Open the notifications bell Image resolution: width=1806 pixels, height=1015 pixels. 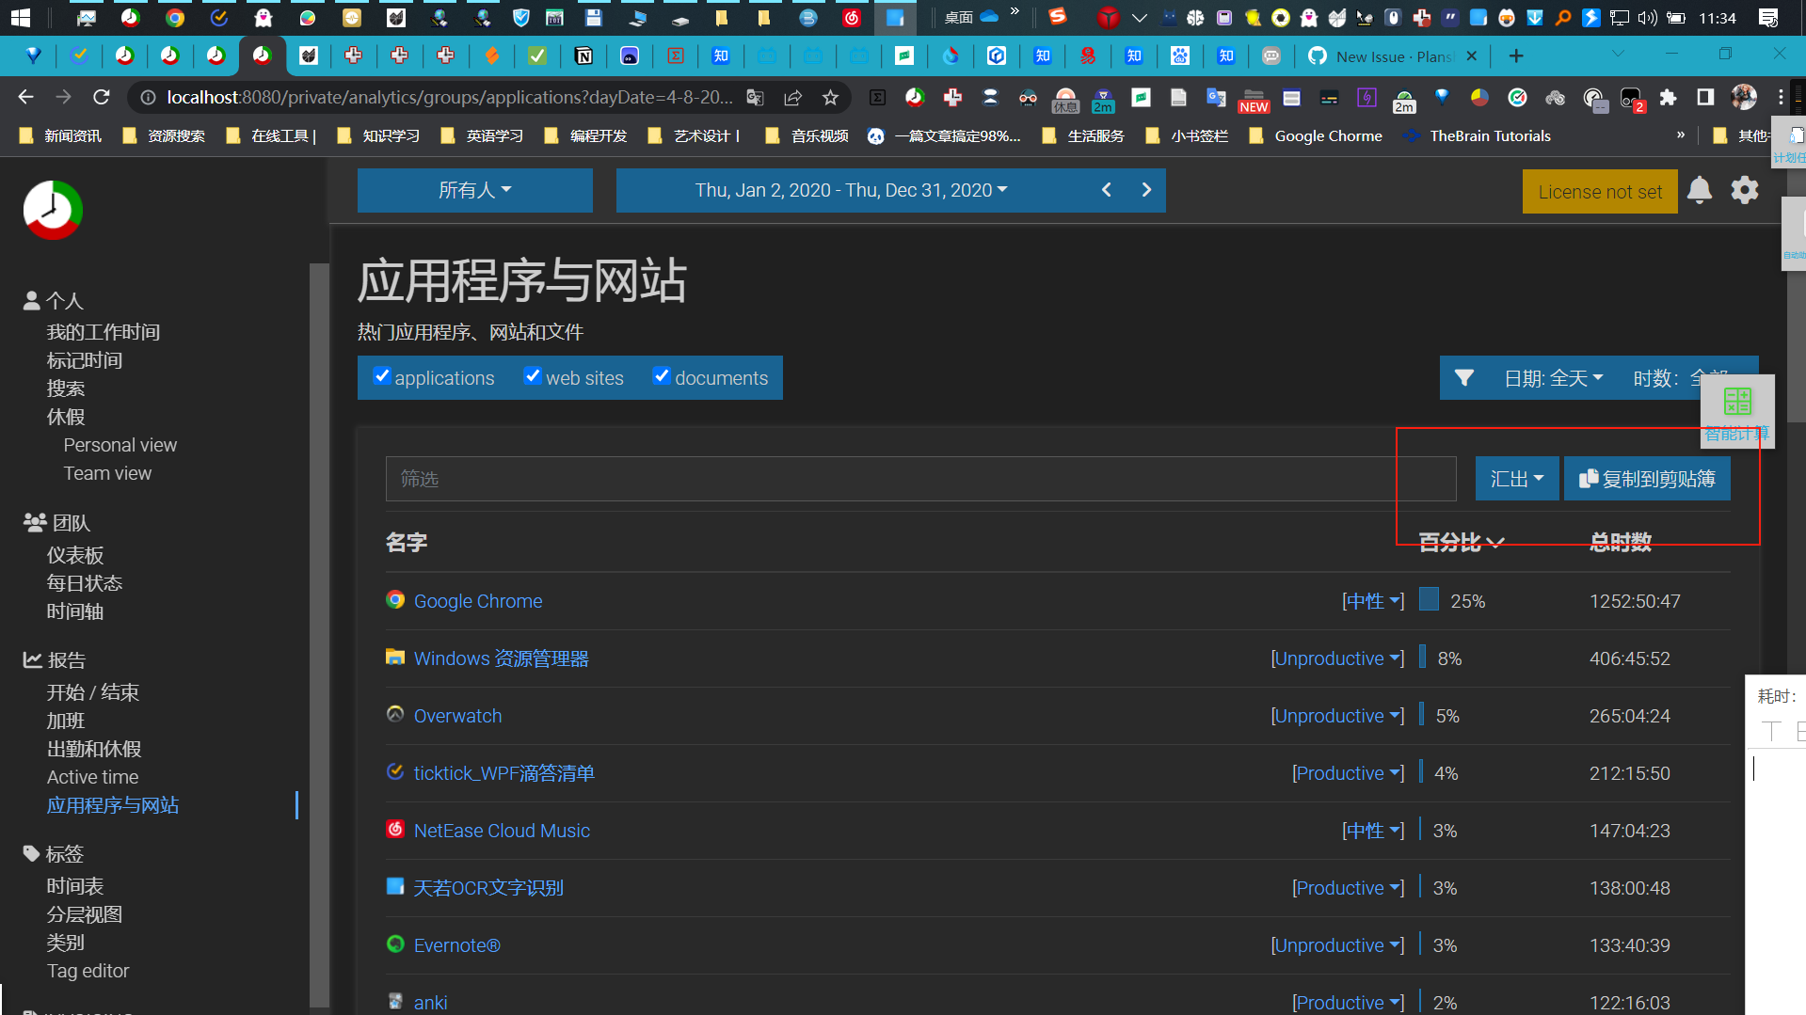[1699, 190]
